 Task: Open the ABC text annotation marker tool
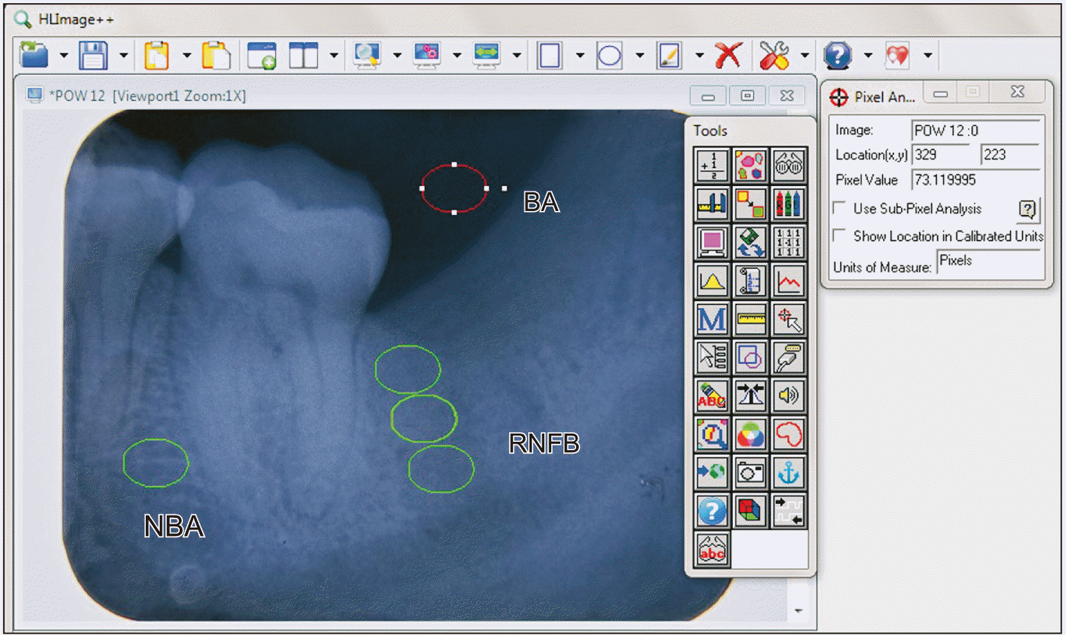(712, 396)
